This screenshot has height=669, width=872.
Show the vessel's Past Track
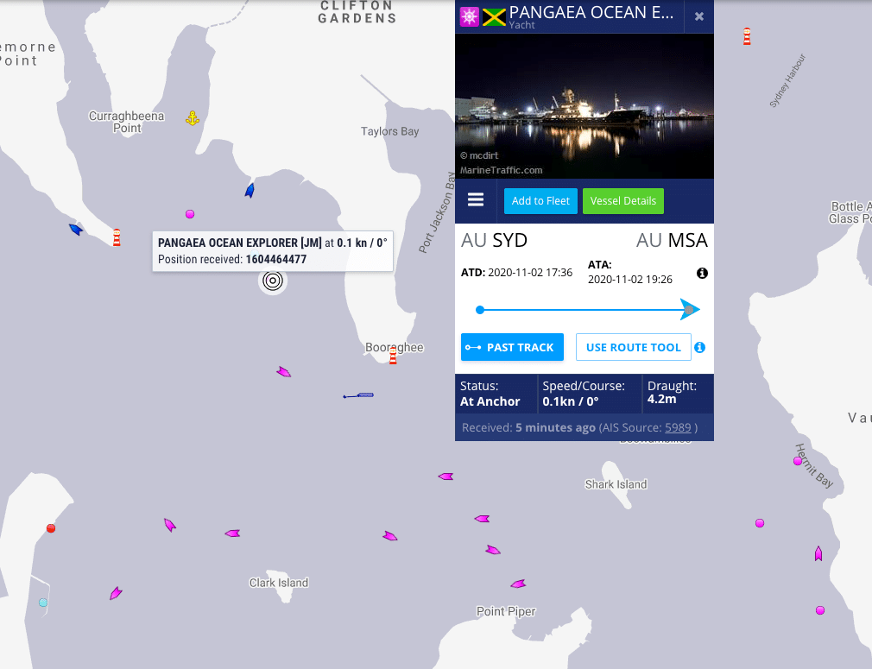[512, 347]
